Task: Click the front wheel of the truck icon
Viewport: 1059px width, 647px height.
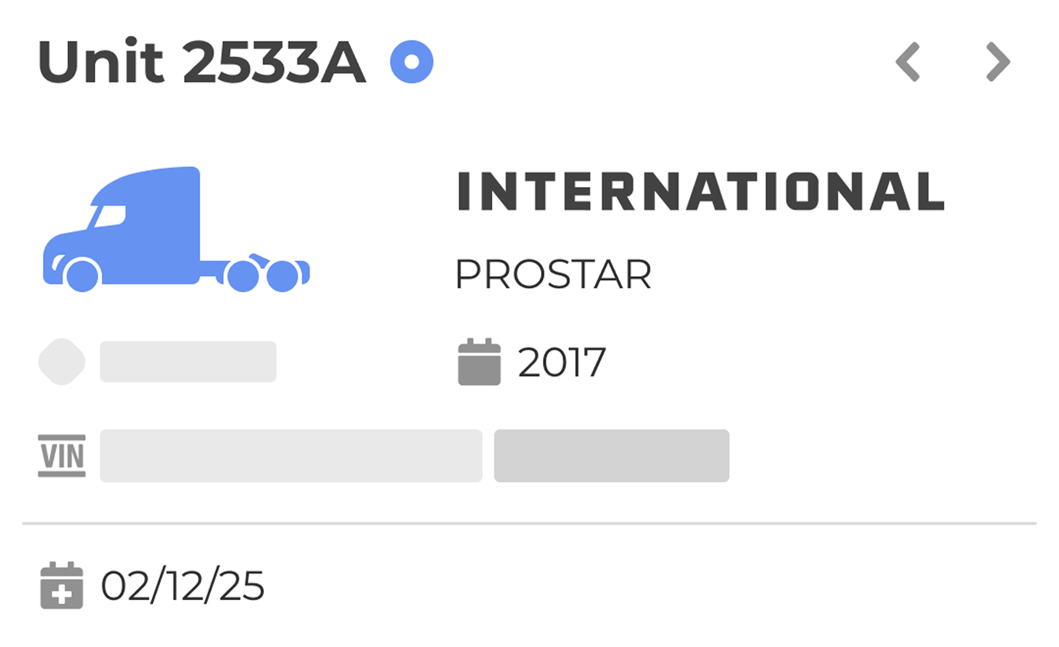Action: pos(82,276)
